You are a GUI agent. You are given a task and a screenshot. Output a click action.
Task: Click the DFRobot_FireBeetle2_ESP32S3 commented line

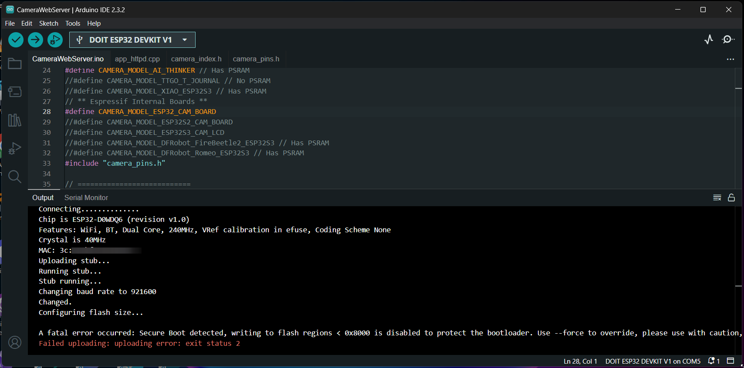tap(197, 143)
